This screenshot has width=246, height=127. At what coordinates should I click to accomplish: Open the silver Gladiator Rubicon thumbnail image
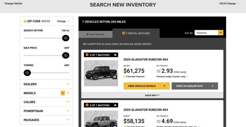(x=101, y=119)
